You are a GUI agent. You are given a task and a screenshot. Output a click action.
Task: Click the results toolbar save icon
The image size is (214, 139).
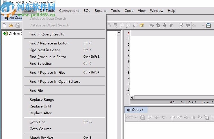pos(142,117)
